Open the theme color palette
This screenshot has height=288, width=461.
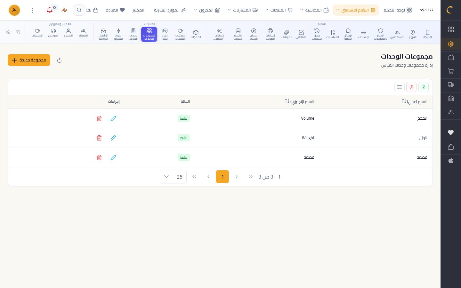coord(18,32)
